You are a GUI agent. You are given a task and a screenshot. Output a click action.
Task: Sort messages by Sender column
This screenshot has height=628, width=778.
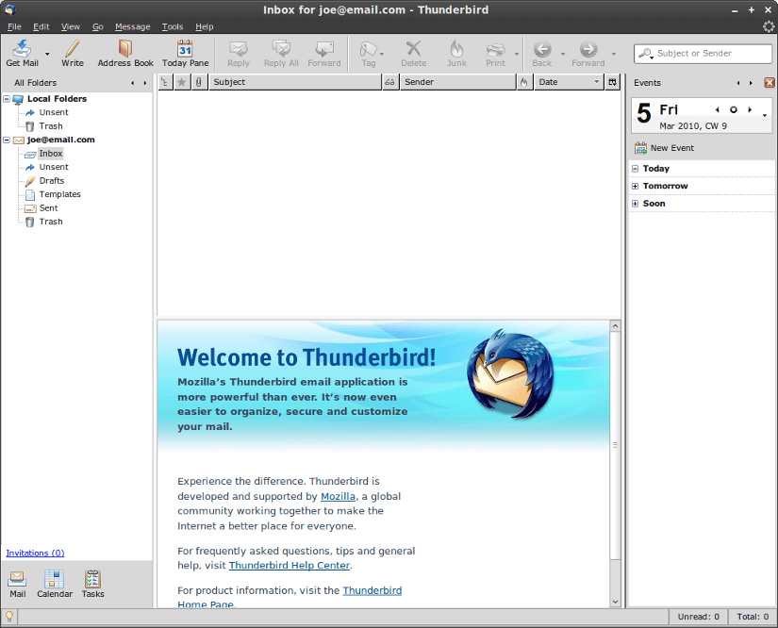pos(457,82)
